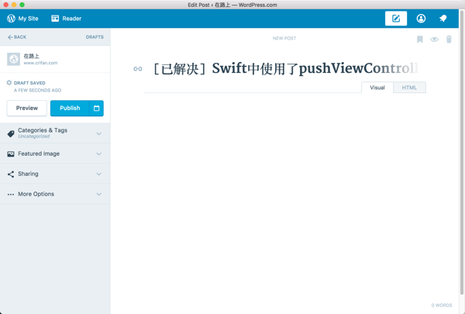The image size is (465, 314).
Task: Switch to the Visual editor tab
Action: click(377, 88)
